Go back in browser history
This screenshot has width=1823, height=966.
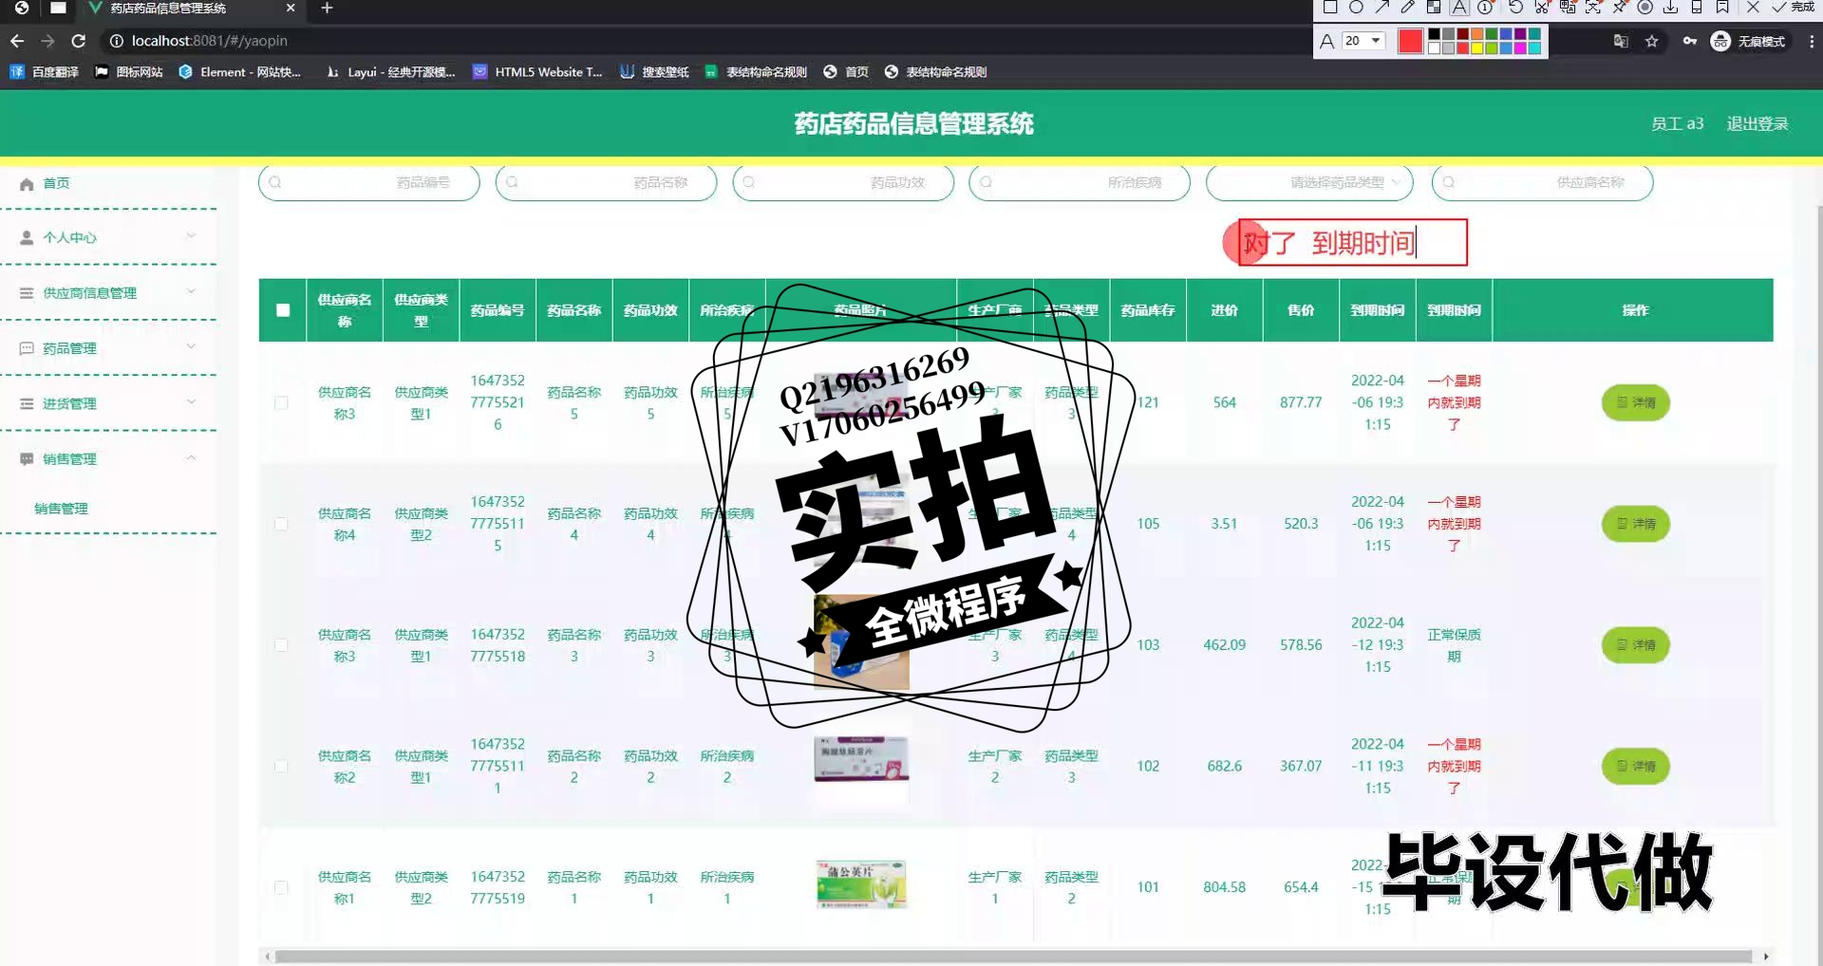click(x=17, y=41)
